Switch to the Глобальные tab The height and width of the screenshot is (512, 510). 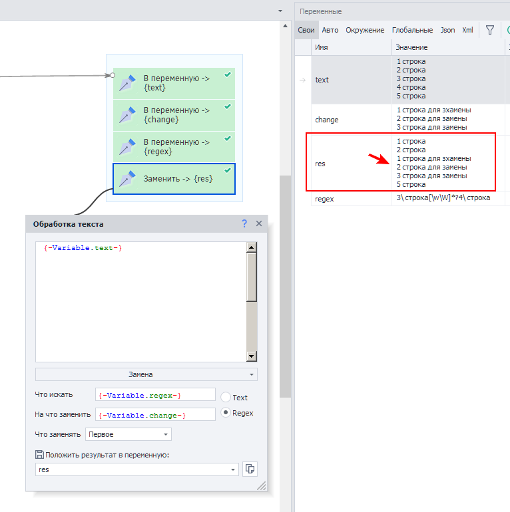point(412,30)
